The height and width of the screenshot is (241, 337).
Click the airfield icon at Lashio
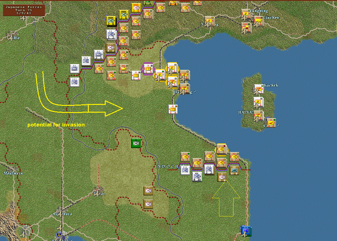(x=10, y=38)
